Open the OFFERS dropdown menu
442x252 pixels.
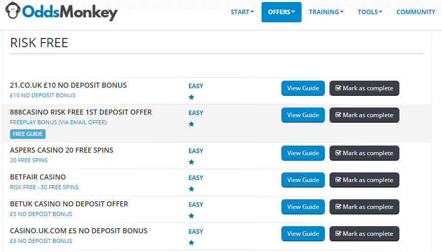[x=281, y=12]
